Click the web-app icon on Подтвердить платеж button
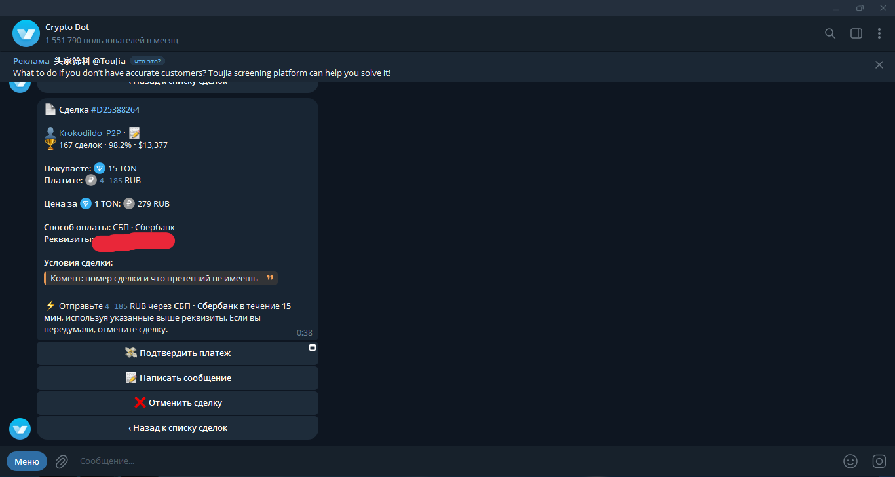This screenshot has height=477, width=895. 313,347
